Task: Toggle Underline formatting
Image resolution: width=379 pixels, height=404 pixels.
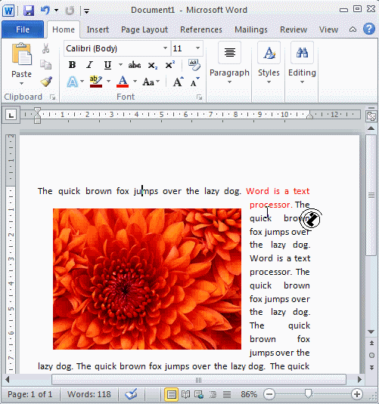Action: click(x=107, y=65)
